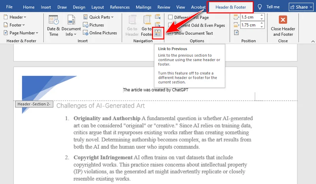Viewport: 316px width, 184px height.
Task: Click the Footer icon in ribbon
Action: click(6, 25)
